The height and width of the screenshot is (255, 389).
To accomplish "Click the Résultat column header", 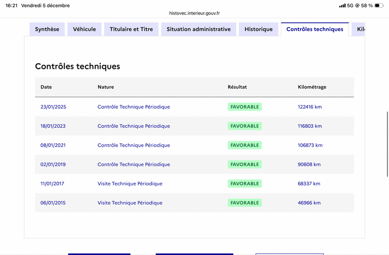I will (237, 87).
